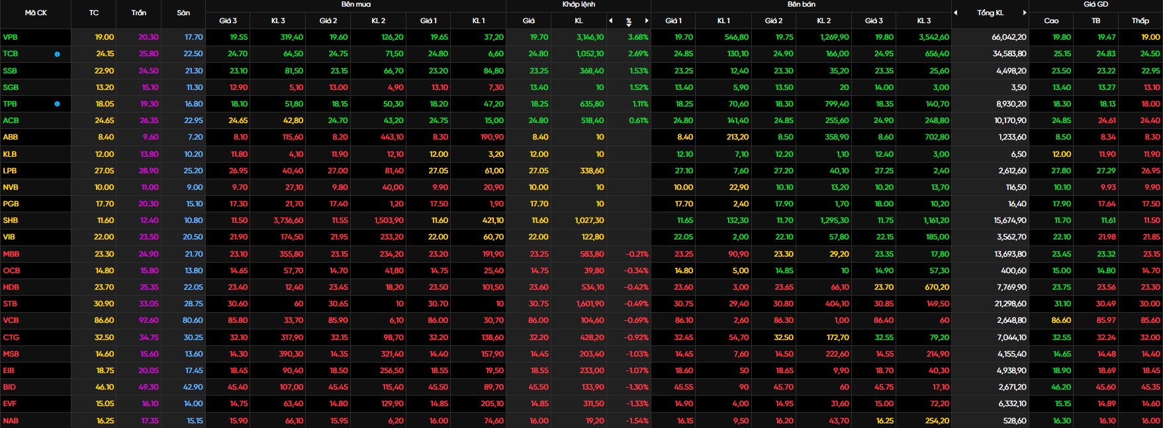Screen dimensions: 1163x428
Task: Click the Tổng KL column header
Action: [990, 13]
